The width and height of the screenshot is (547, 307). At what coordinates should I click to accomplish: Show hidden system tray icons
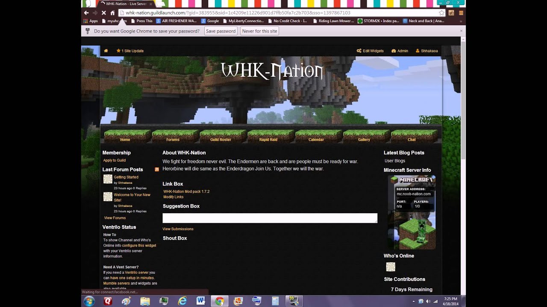click(x=413, y=301)
